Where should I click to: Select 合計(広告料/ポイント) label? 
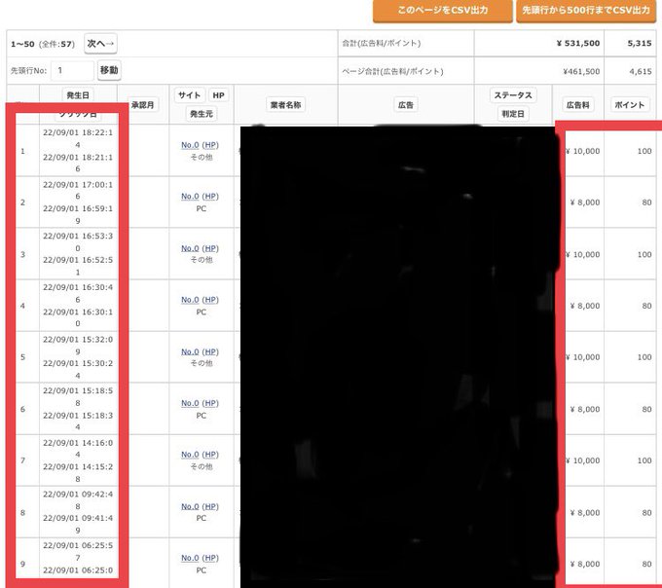382,43
